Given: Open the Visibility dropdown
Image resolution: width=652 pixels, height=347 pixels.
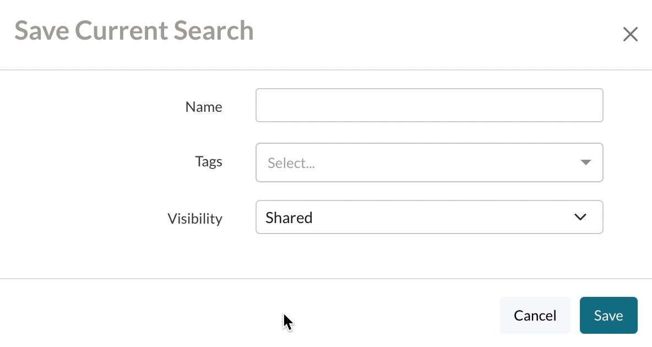Looking at the screenshot, I should [429, 217].
